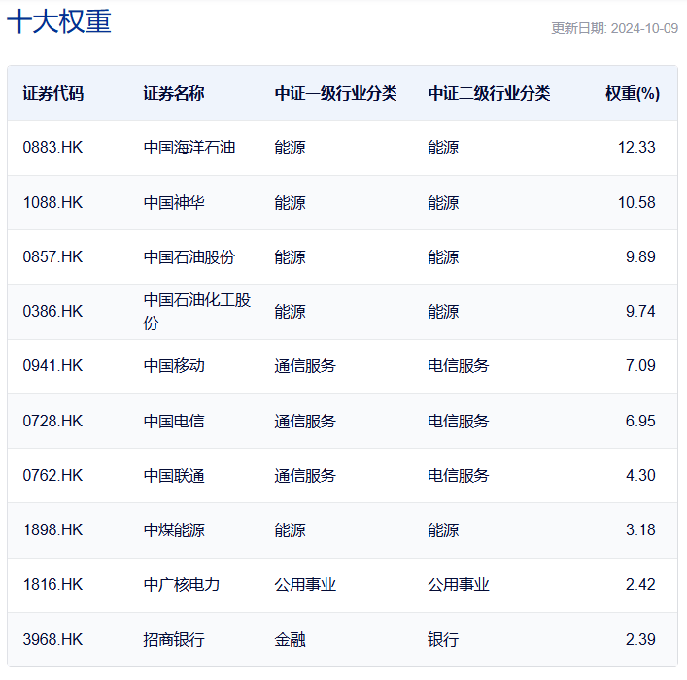Select the 证券代码 column header
The width and height of the screenshot is (687, 680).
coord(53,93)
